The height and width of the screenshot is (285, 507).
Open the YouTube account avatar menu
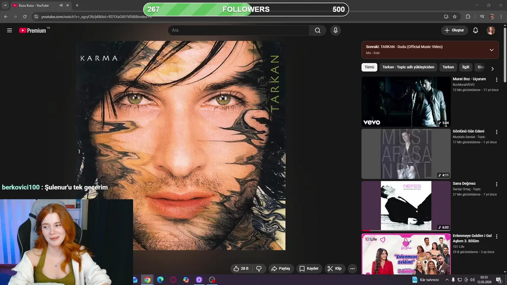491,30
